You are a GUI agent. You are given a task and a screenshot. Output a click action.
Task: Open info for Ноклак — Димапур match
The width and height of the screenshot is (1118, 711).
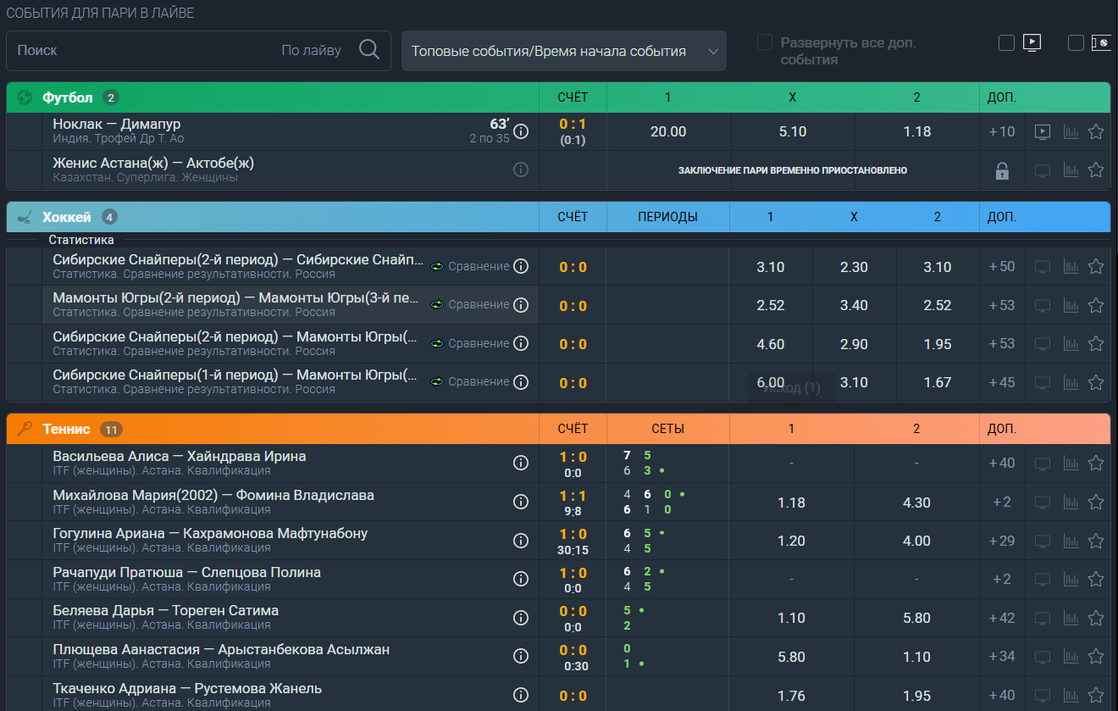click(x=521, y=131)
